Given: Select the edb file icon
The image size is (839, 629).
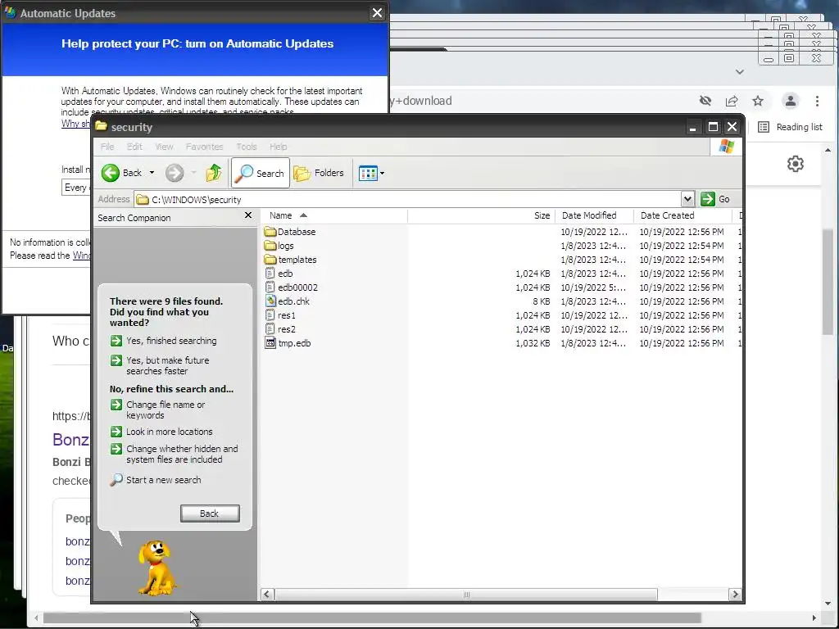Looking at the screenshot, I should [x=270, y=274].
